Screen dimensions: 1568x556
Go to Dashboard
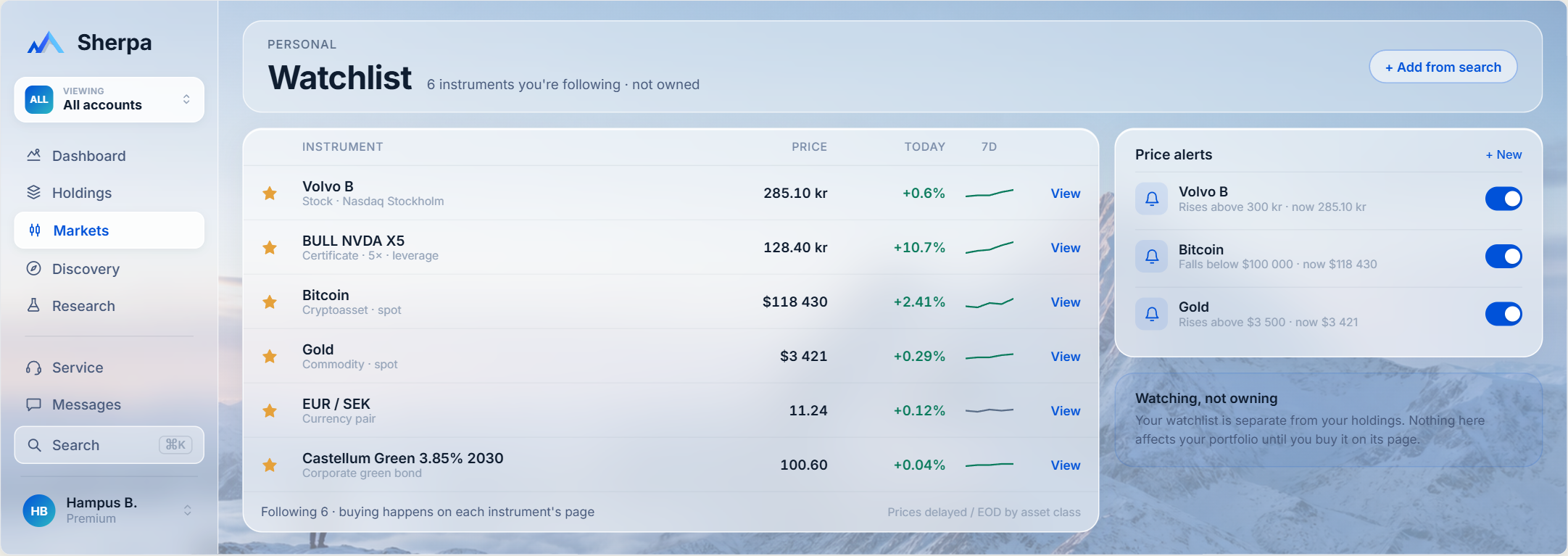(109, 156)
